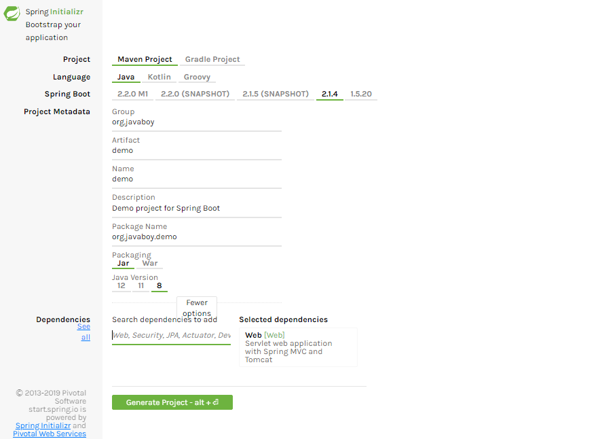Select Spring Boot version 1.5.20

(361, 94)
